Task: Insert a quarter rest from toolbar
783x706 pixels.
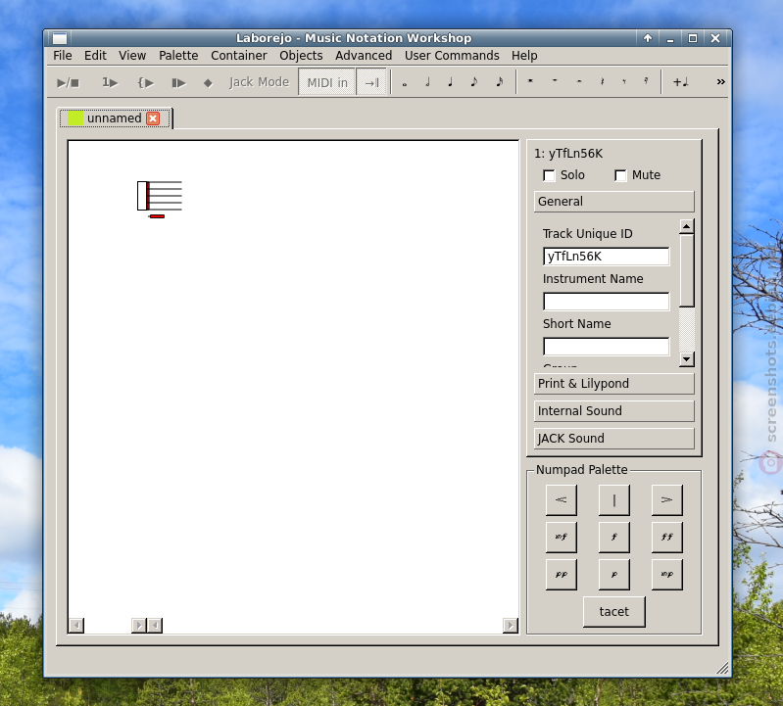Action: point(603,81)
